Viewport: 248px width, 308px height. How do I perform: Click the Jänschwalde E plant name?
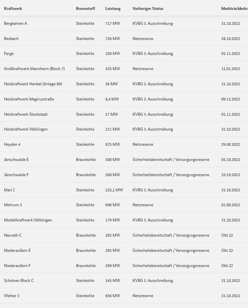16,160
